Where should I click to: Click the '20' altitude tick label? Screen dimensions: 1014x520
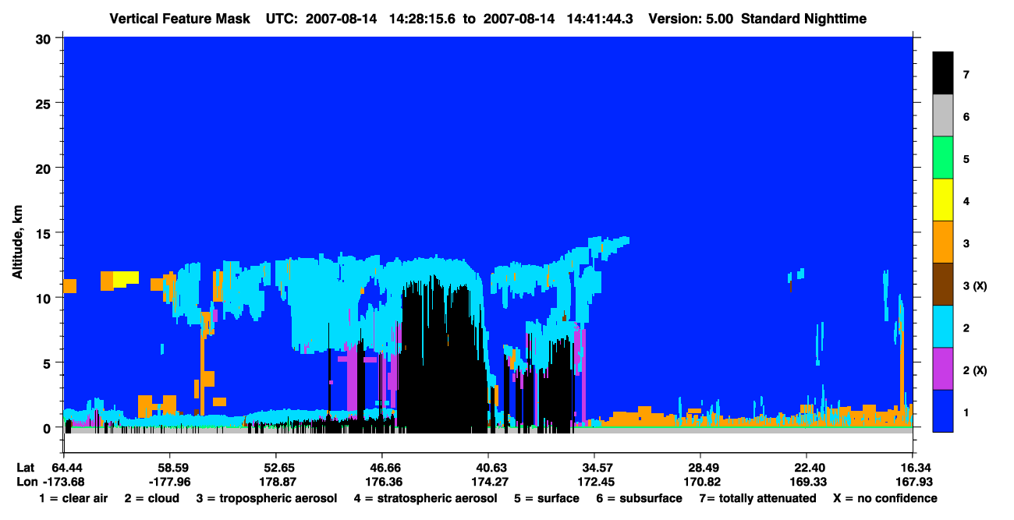44,168
